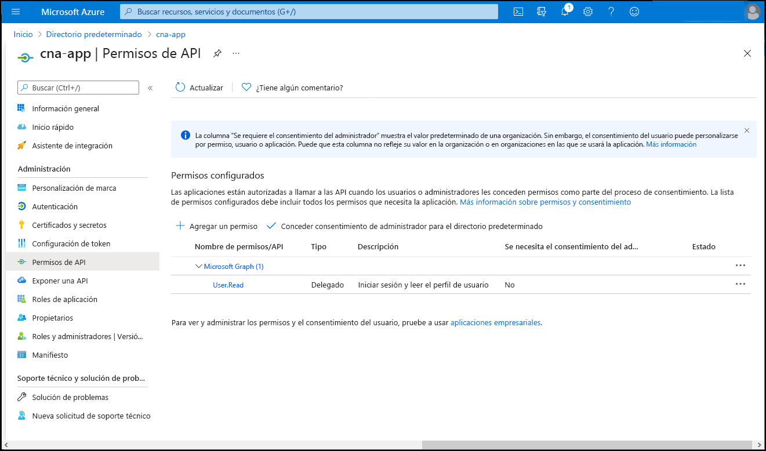Pin the cna-app blade
This screenshot has width=766, height=451.
click(217, 53)
